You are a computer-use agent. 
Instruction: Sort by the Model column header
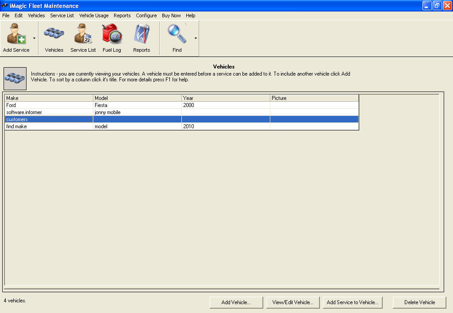click(x=137, y=98)
